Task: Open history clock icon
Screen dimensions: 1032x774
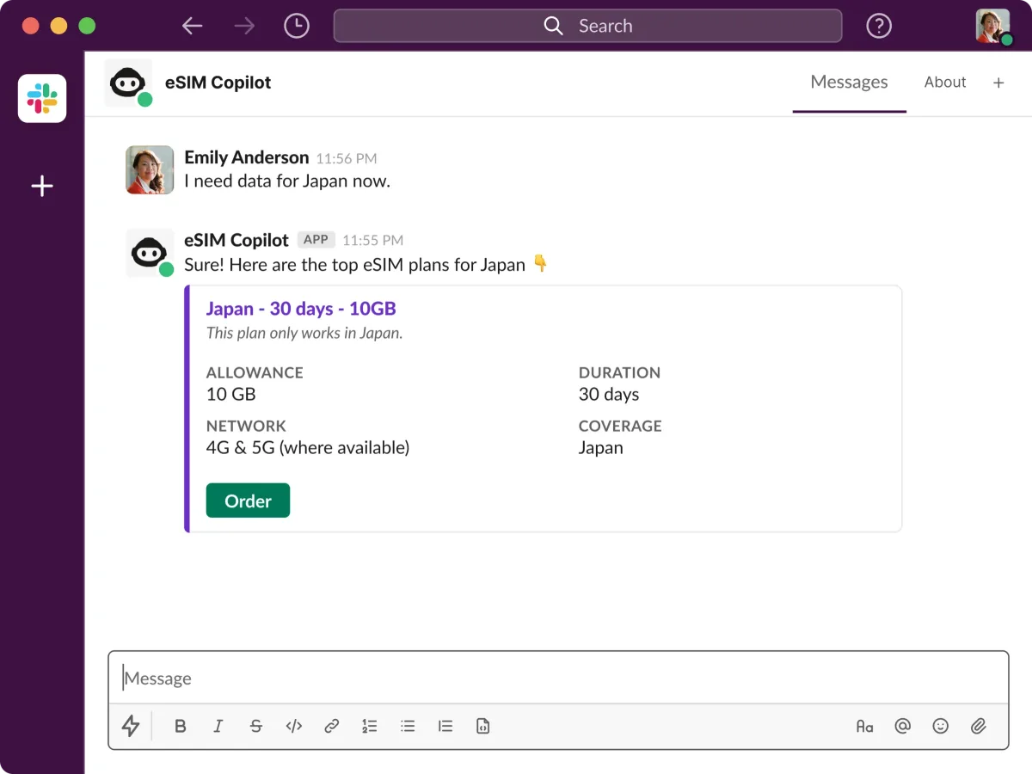Action: [x=297, y=26]
